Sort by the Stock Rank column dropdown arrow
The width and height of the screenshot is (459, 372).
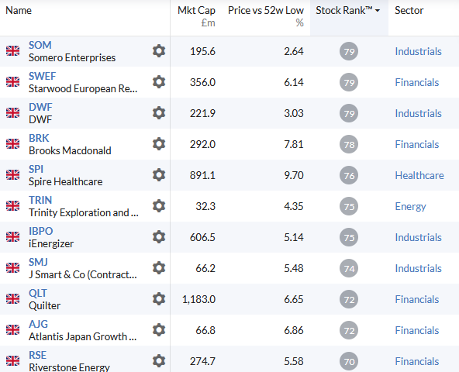coord(378,11)
